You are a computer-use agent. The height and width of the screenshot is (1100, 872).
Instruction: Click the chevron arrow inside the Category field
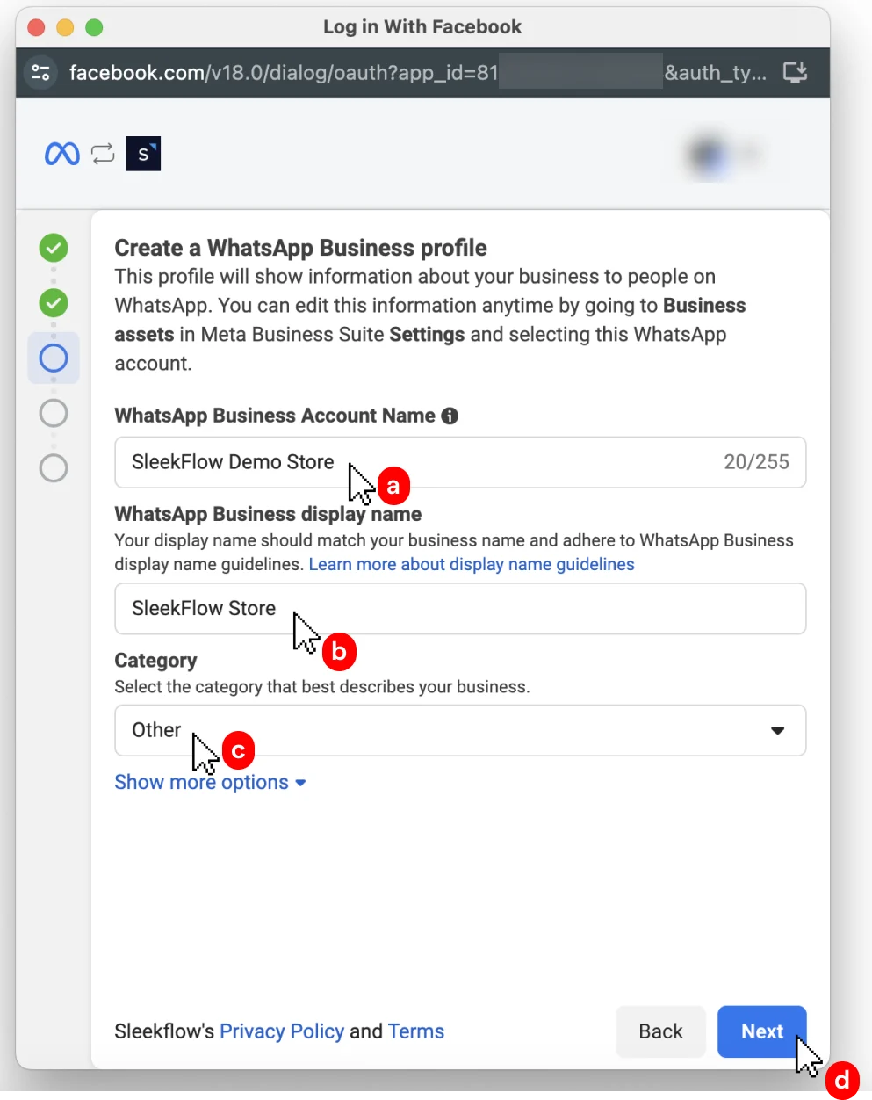777,730
